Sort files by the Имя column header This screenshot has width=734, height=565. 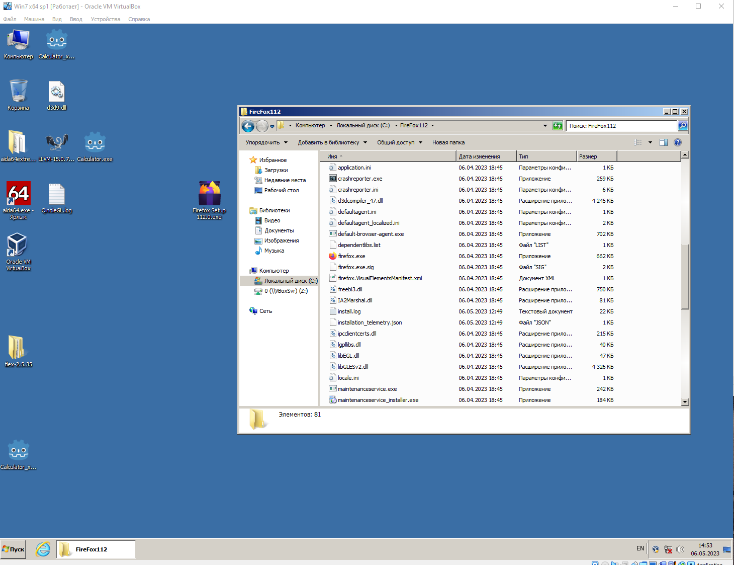coord(388,156)
